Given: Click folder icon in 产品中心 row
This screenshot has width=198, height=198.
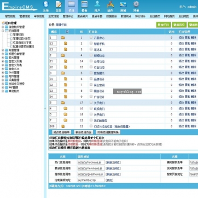Looking at the screenshot, I should (63, 38).
